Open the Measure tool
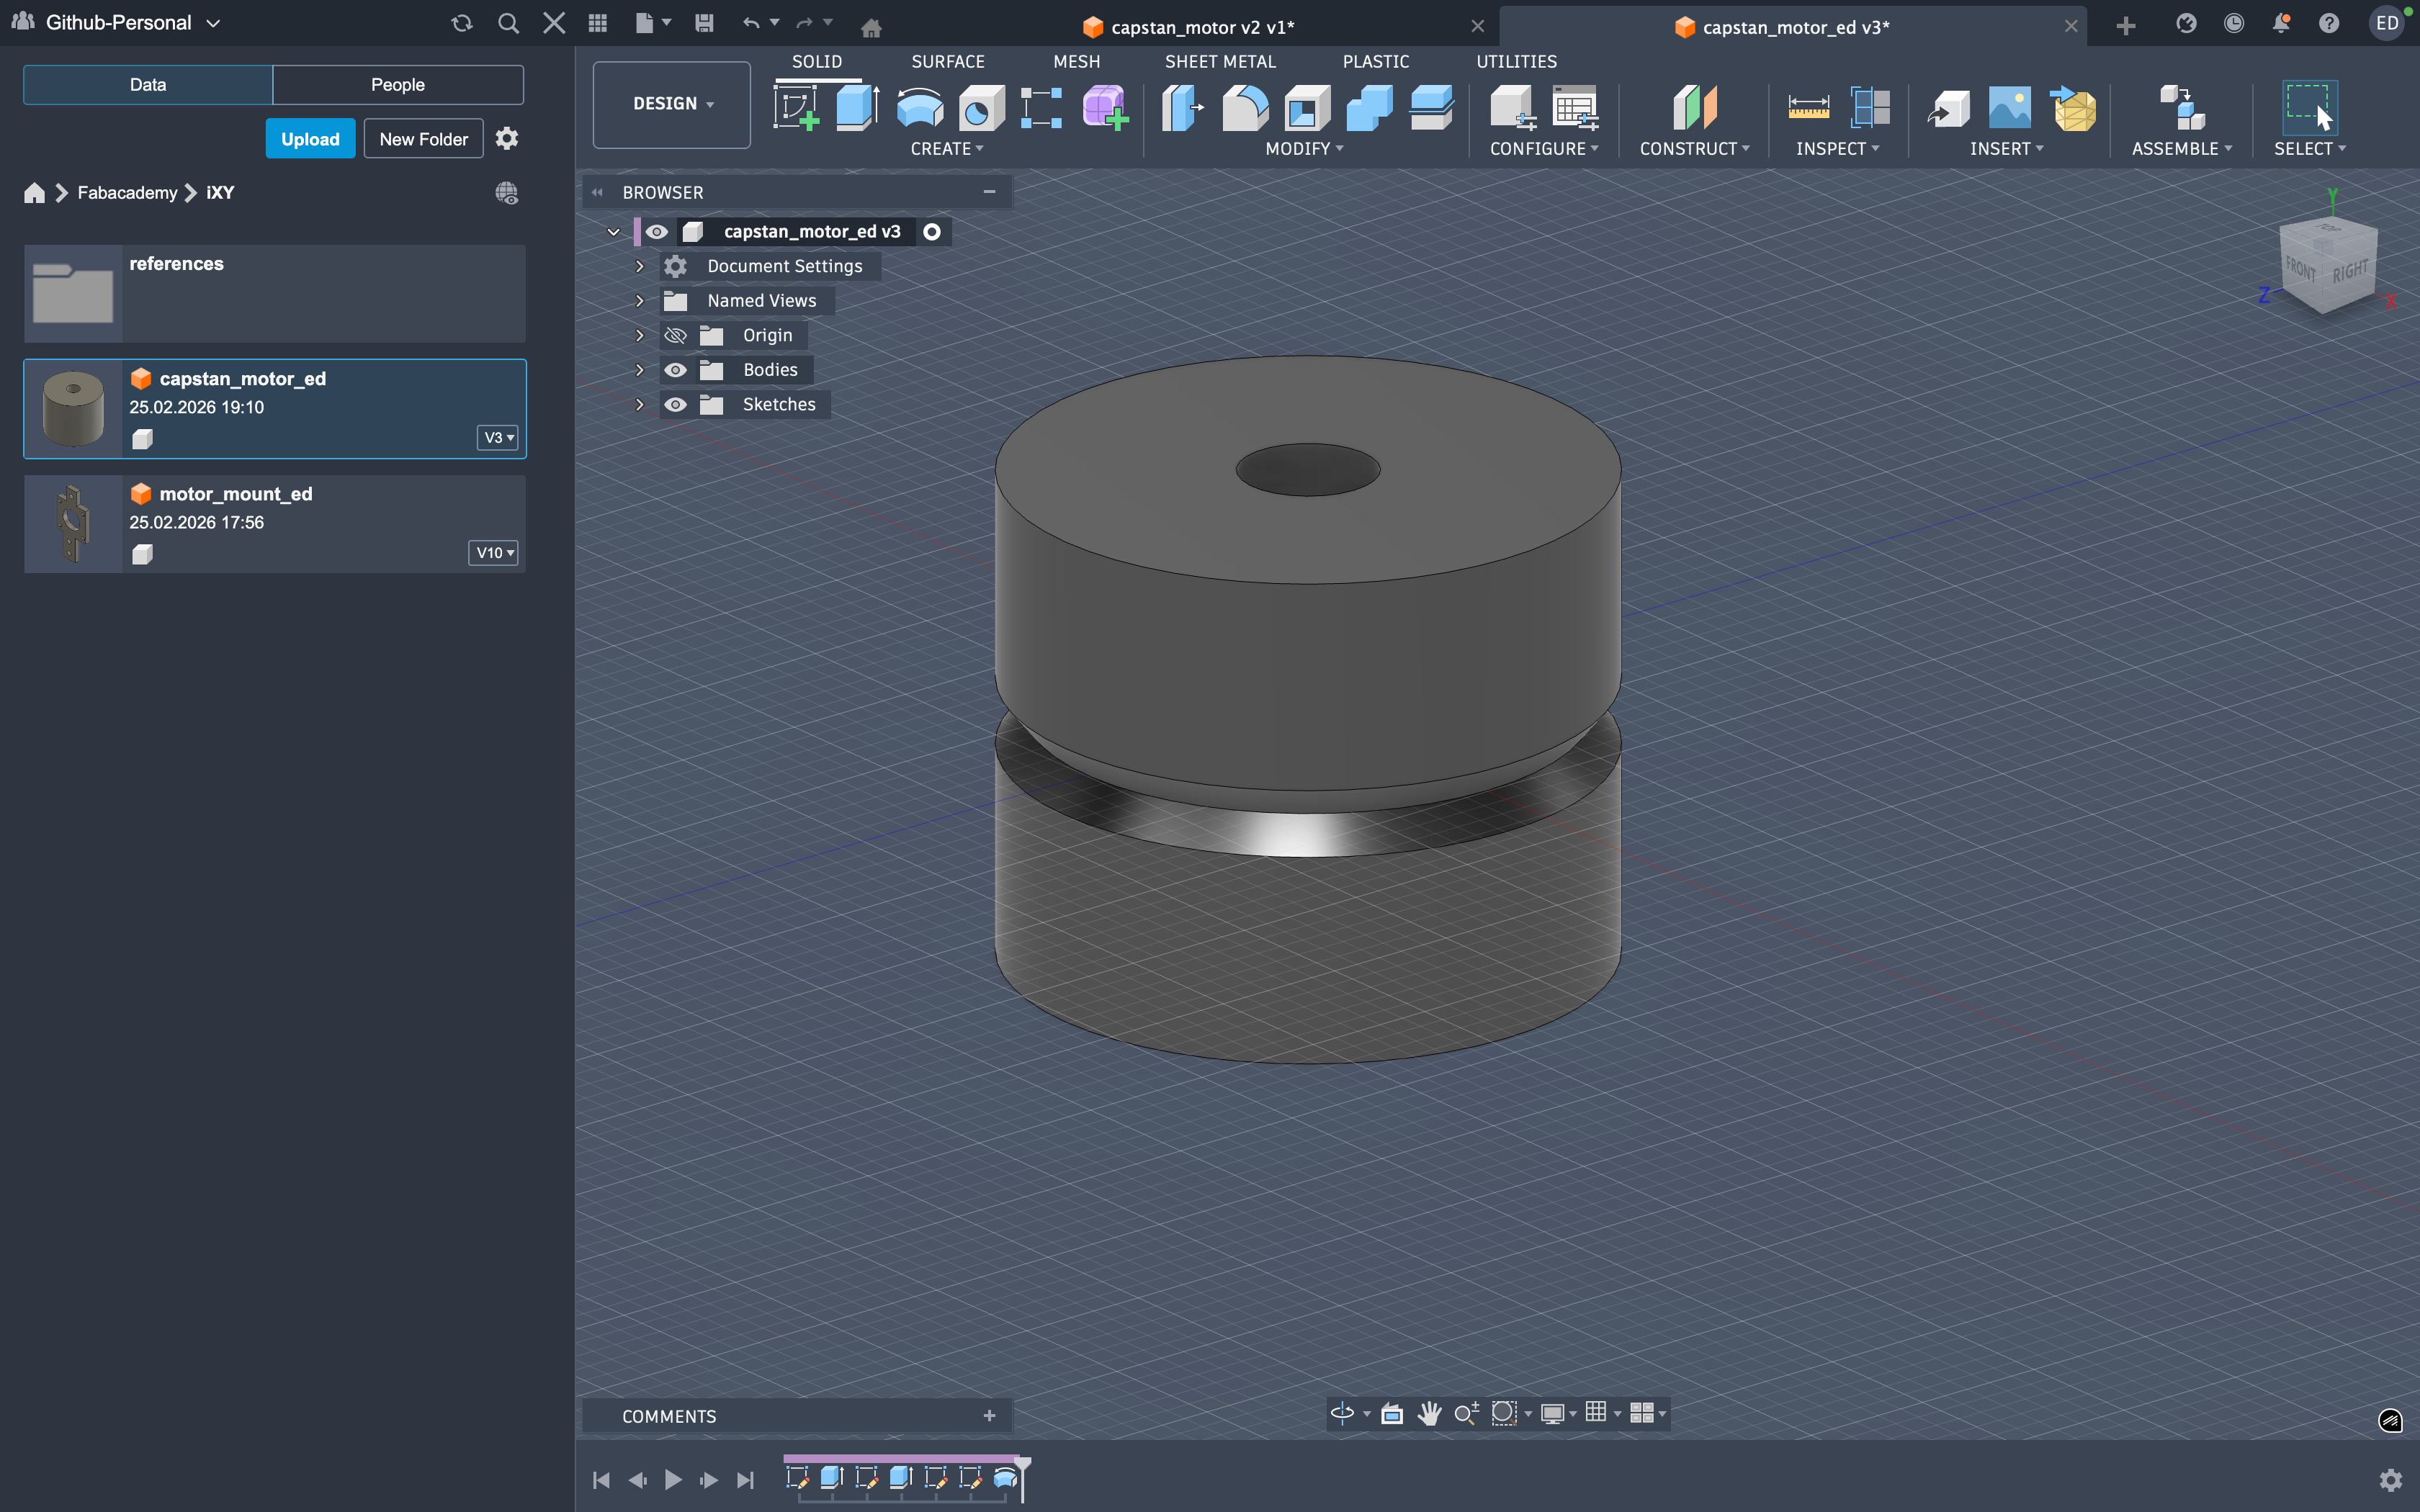Image resolution: width=2420 pixels, height=1512 pixels. point(1808,107)
